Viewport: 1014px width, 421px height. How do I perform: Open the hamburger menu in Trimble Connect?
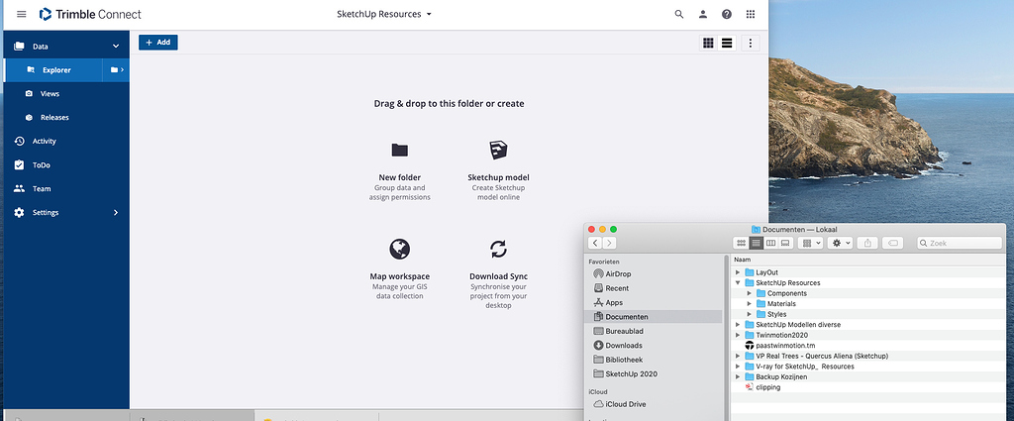tap(22, 14)
